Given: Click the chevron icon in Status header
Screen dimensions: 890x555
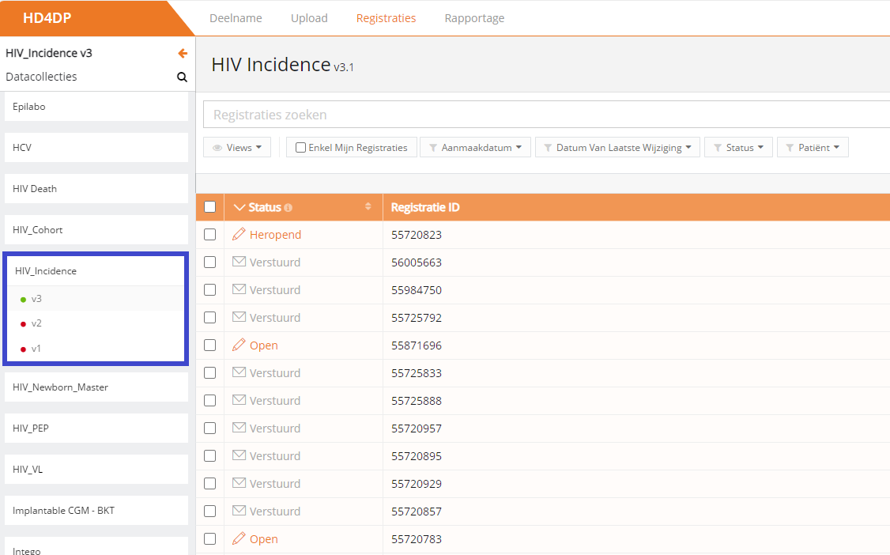Looking at the screenshot, I should coord(240,208).
